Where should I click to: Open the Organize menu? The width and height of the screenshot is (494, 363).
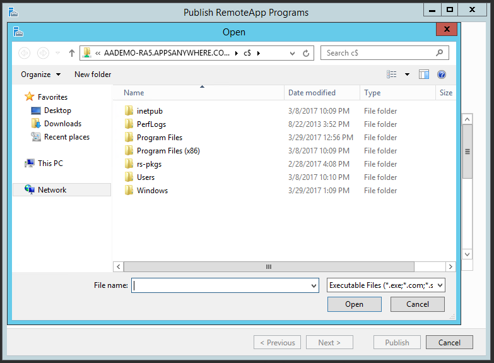tap(41, 74)
